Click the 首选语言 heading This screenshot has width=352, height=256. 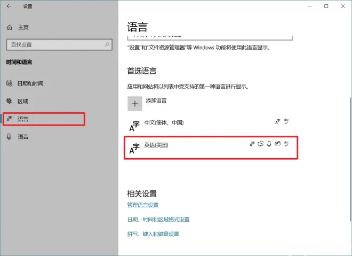point(142,71)
